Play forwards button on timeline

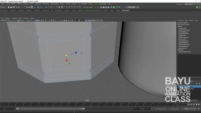tap(199, 105)
